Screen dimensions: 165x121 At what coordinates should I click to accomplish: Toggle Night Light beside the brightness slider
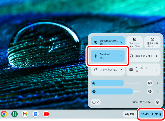click(x=150, y=92)
